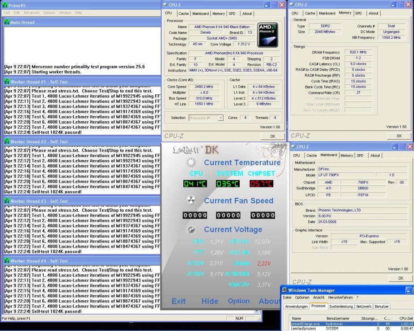Open the Help menu in Prime95
The image size is (414, 331).
(78, 13)
